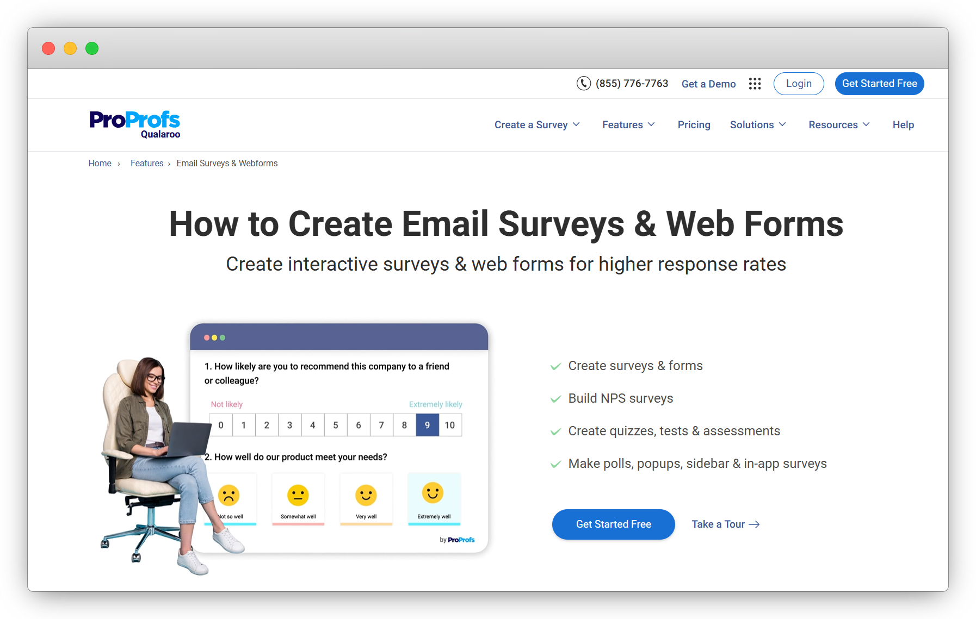Image resolution: width=976 pixels, height=619 pixels.
Task: Select NPS score 7
Action: click(381, 425)
